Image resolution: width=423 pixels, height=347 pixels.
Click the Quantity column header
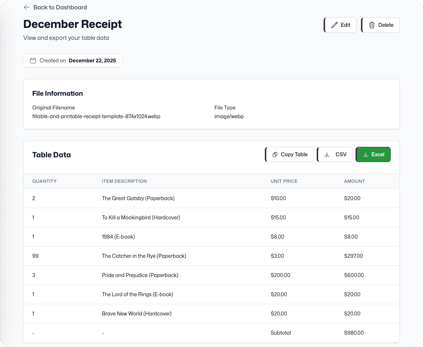pos(44,181)
